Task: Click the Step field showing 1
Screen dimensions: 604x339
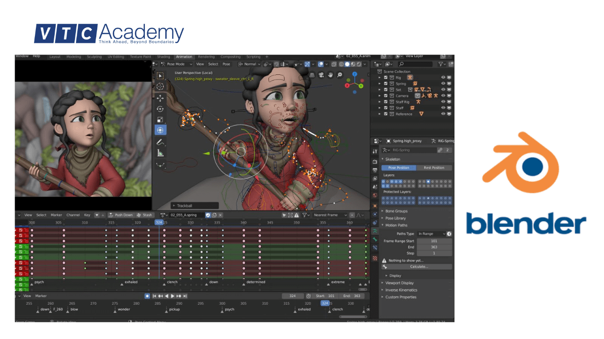Action: (x=434, y=253)
